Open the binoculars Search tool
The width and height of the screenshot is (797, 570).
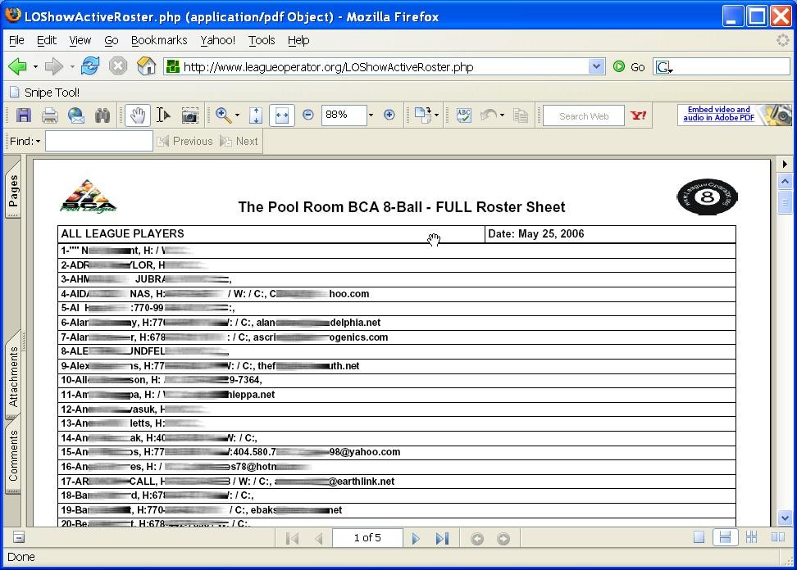pos(102,115)
